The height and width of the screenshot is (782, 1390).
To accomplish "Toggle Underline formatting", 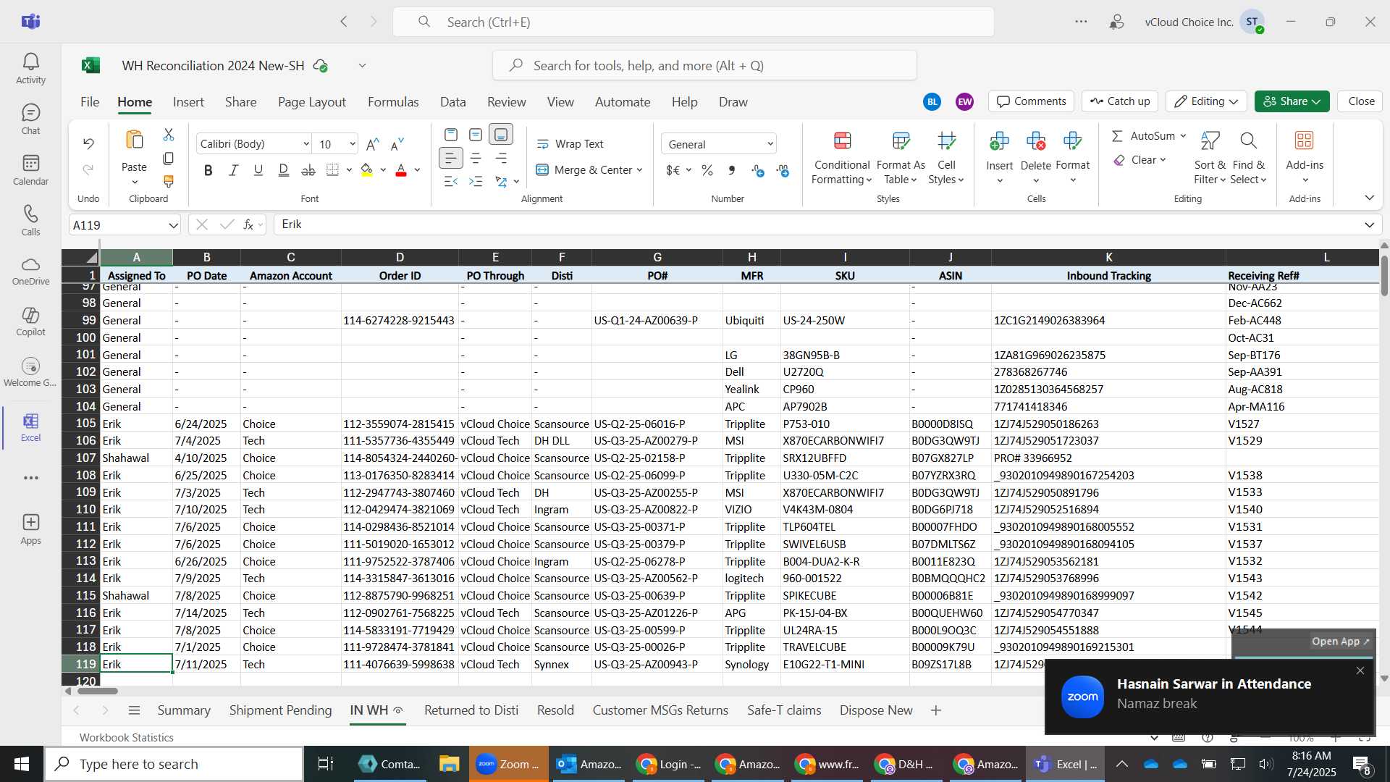I will point(258,170).
